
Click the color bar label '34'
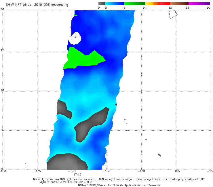(x=144, y=7)
